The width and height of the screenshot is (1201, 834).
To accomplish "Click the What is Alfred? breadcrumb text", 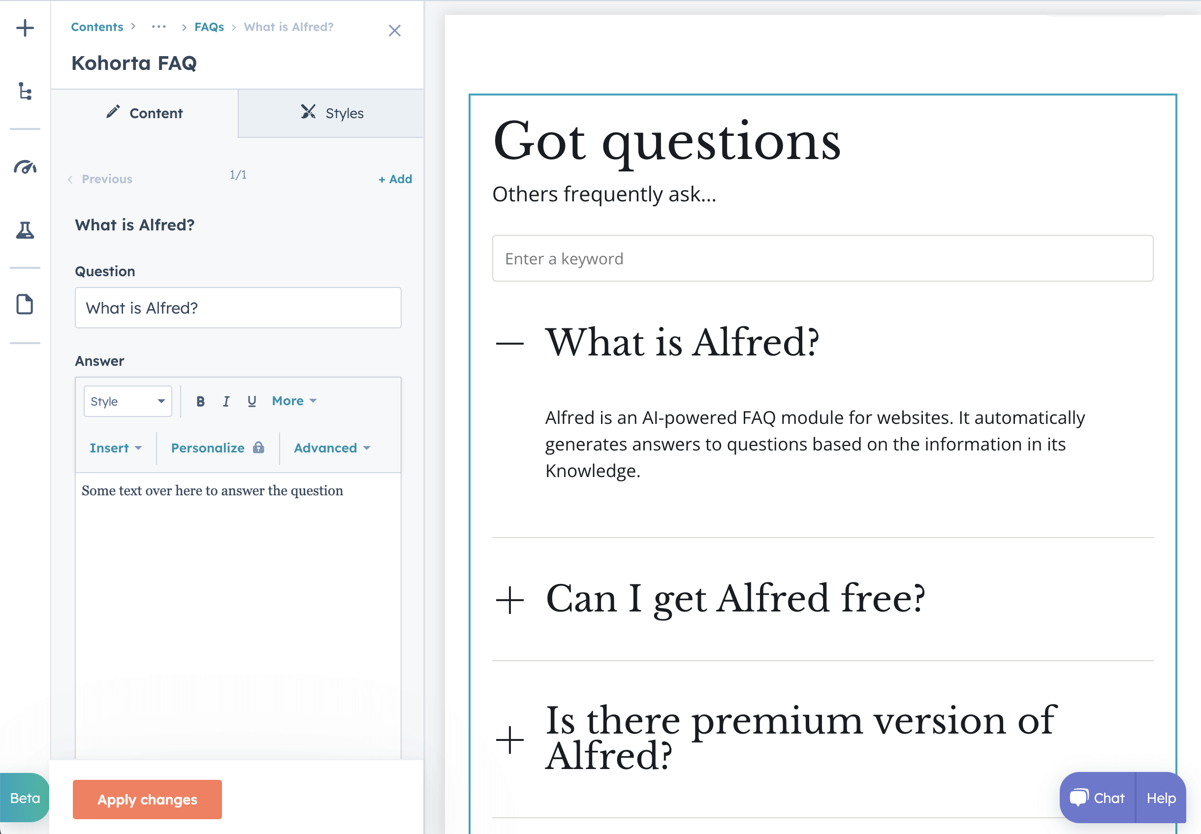I will coord(288,27).
